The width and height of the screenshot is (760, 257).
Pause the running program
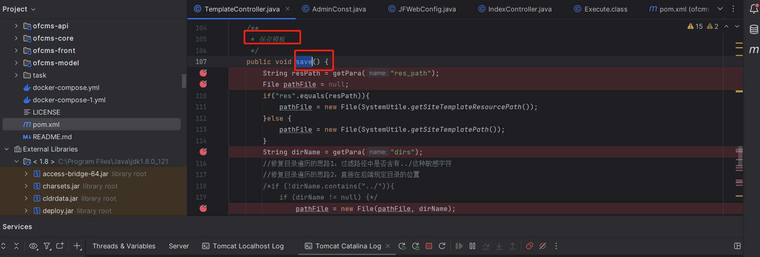(472, 246)
